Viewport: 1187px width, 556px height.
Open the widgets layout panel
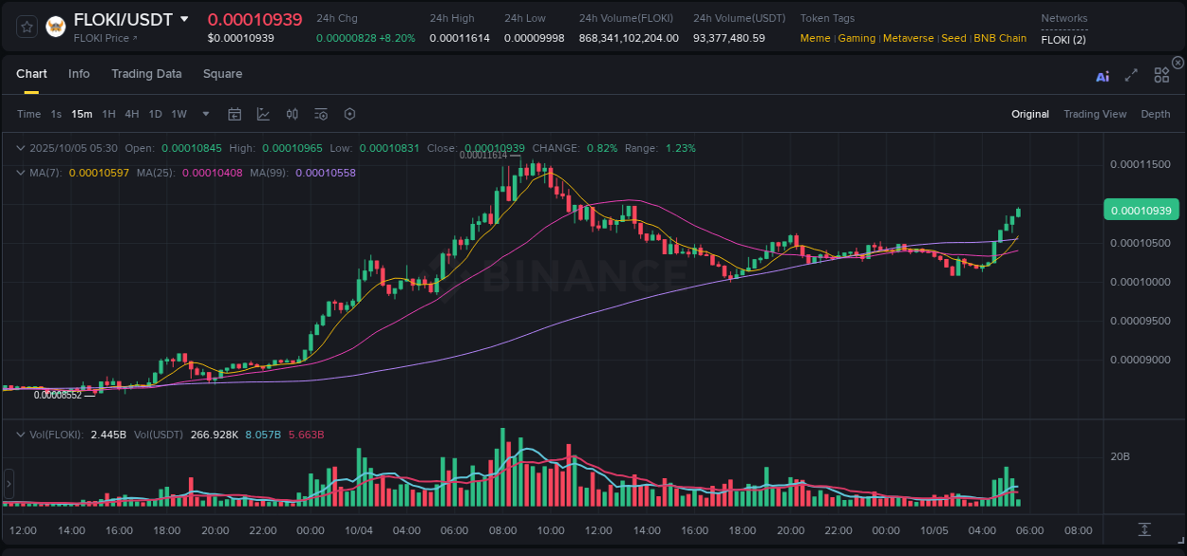1161,75
